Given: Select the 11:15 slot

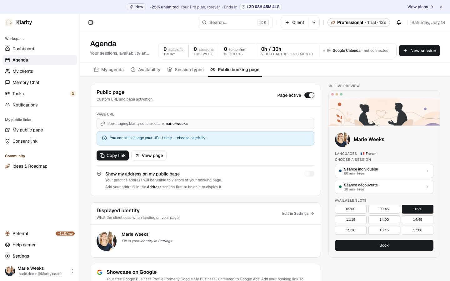Looking at the screenshot, I should [x=351, y=219].
